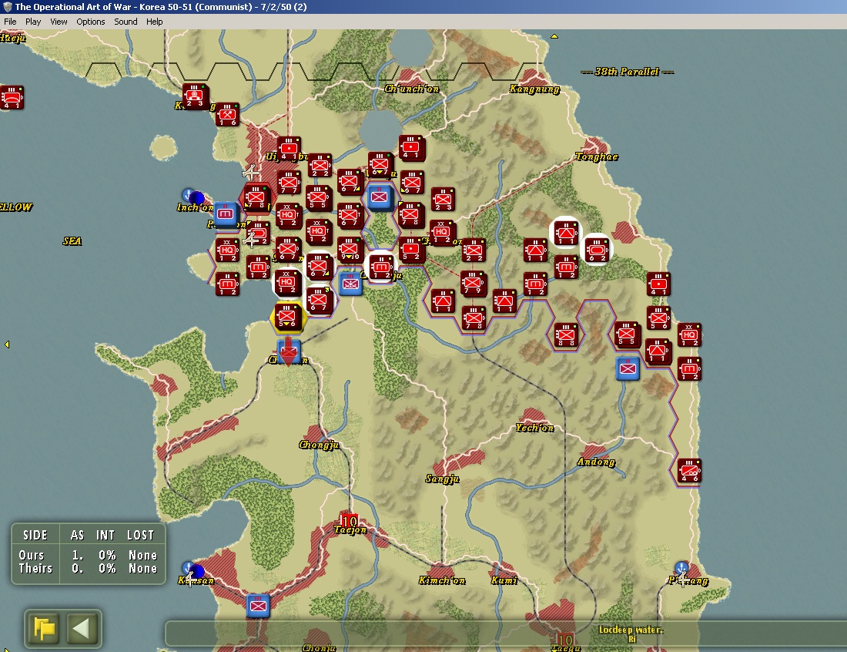The height and width of the screenshot is (652, 847).
Task: Select the red infantry unit 7-9
Action: [x=474, y=284]
